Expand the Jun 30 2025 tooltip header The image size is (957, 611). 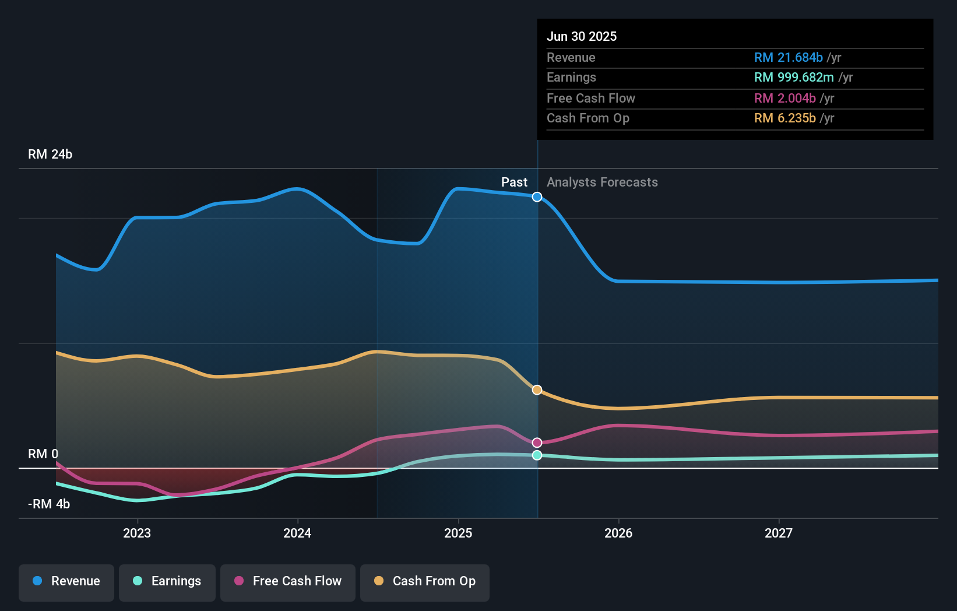coord(582,36)
